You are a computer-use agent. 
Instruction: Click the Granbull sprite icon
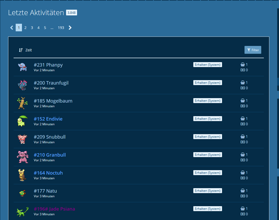coord(22,157)
